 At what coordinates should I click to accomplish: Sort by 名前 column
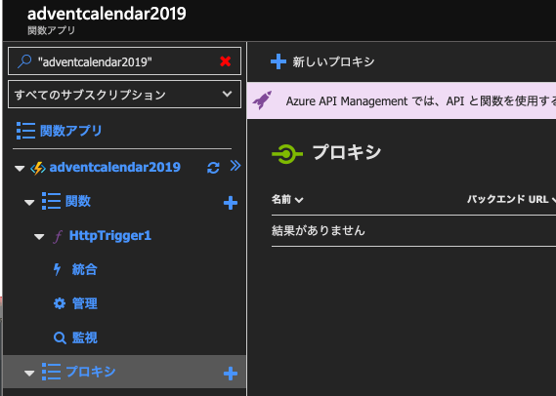[287, 199]
